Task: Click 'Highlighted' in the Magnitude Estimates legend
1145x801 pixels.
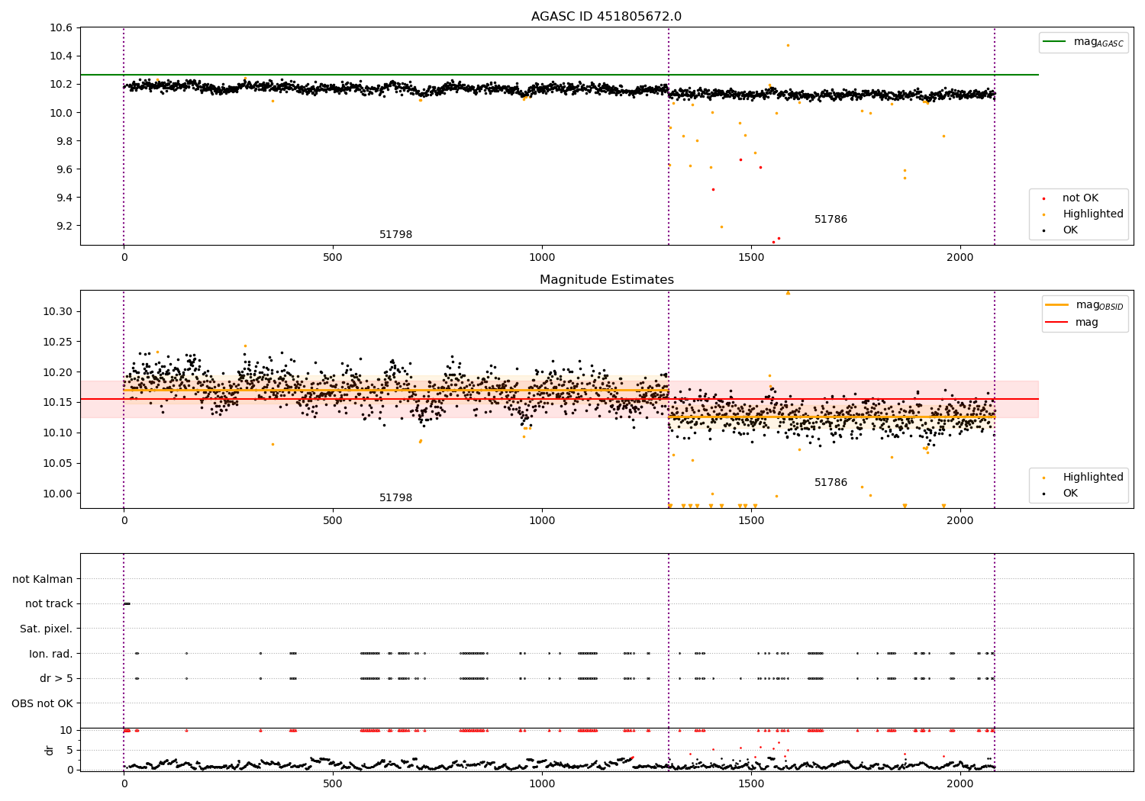Action: click(1093, 478)
